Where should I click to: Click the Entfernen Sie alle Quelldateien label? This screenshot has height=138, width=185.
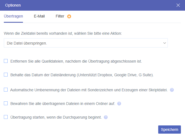(x=76, y=61)
